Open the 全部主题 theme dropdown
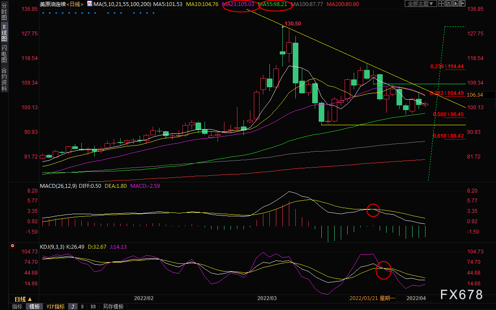Image resolution: width=496 pixels, height=310 pixels. 421,3
